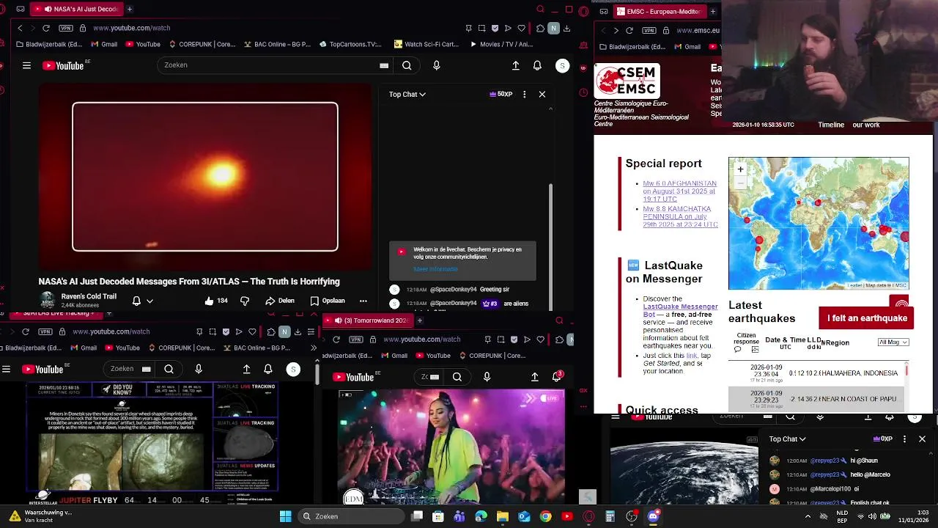
Task: Open Timeline menu on EMSC header
Action: tap(831, 125)
